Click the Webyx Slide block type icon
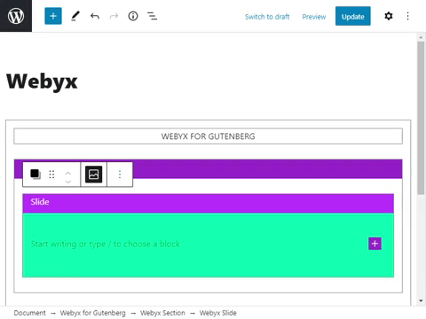 35,175
